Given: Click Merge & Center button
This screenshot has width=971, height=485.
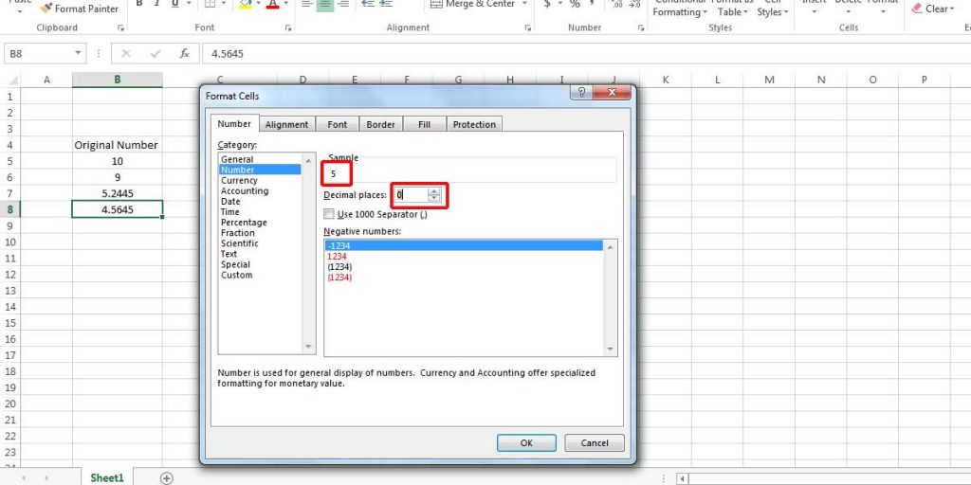Looking at the screenshot, I should 474,4.
